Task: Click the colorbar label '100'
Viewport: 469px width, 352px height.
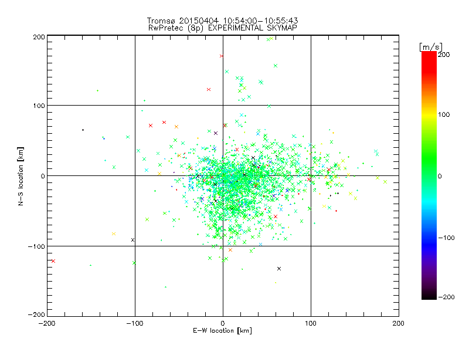Action: click(x=444, y=114)
